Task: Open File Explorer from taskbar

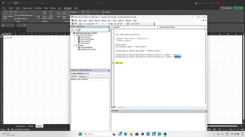Action: [x=131, y=134]
